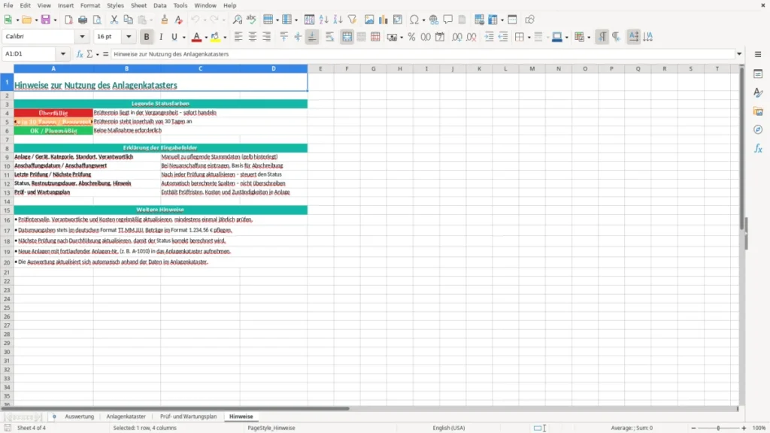Viewport: 770px width, 433px height.
Task: Open Find and Replace
Action: tap(237, 20)
